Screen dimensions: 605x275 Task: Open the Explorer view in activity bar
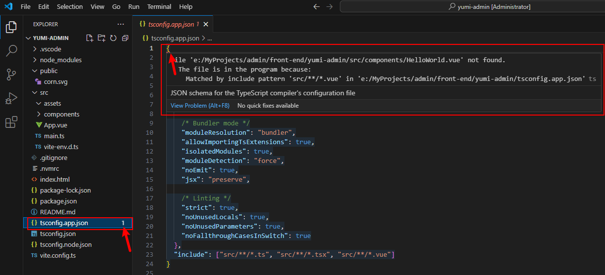coord(11,26)
